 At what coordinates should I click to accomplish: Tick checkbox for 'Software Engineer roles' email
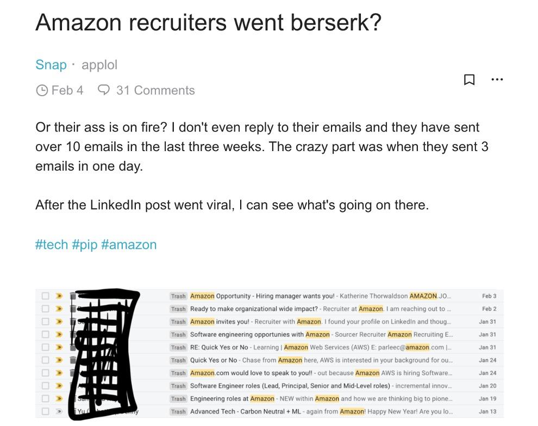[x=46, y=386]
